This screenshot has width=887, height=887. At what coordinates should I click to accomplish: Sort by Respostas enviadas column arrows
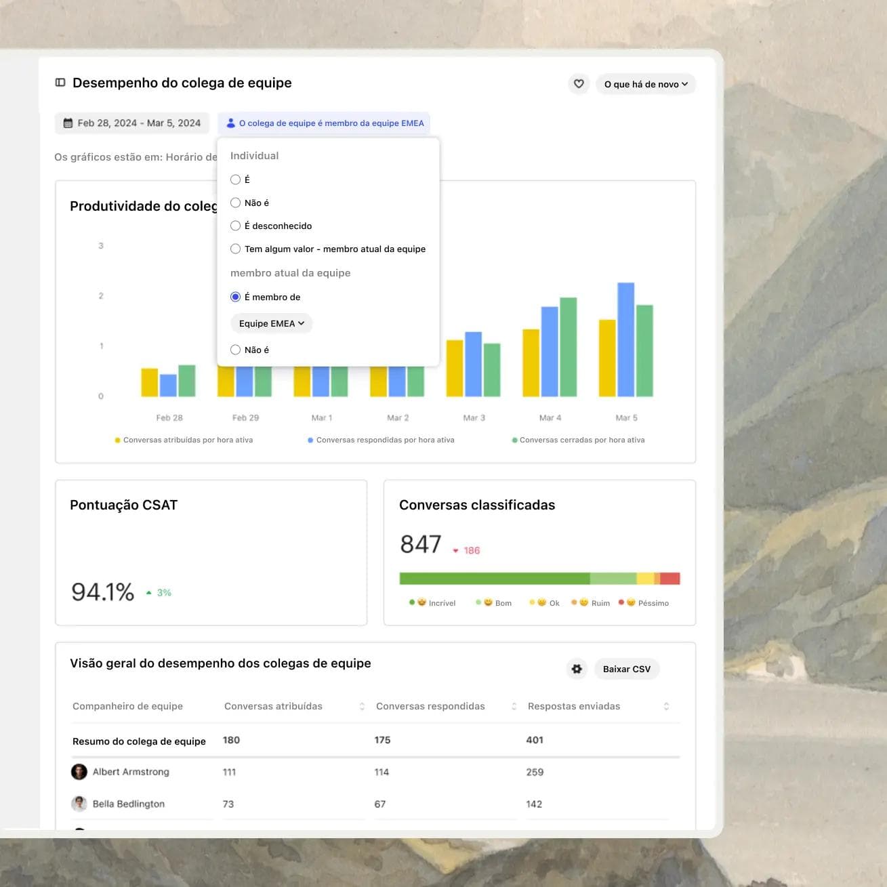coord(666,706)
